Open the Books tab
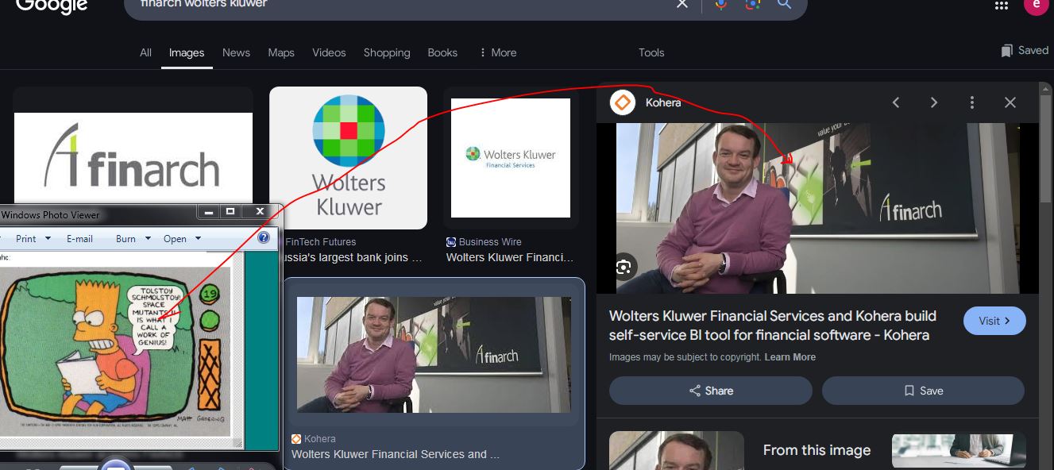Screen dimensions: 1054x470 (442, 52)
